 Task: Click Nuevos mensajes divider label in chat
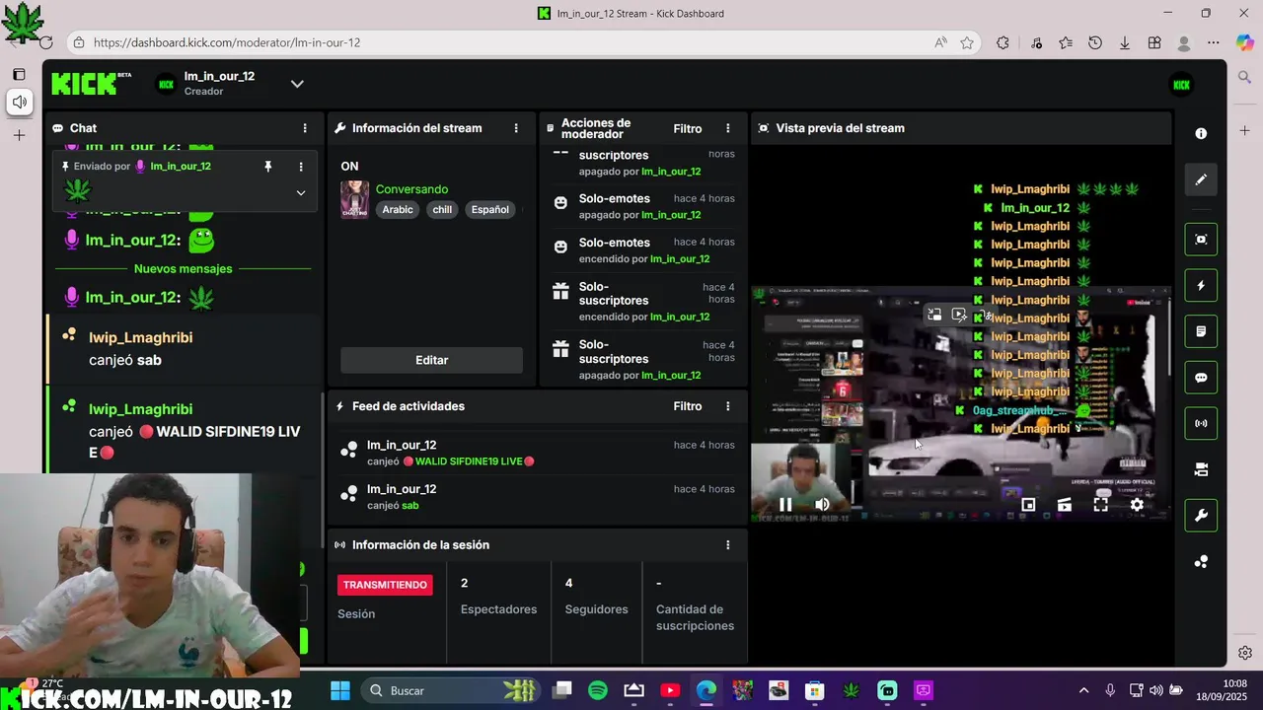click(x=184, y=268)
